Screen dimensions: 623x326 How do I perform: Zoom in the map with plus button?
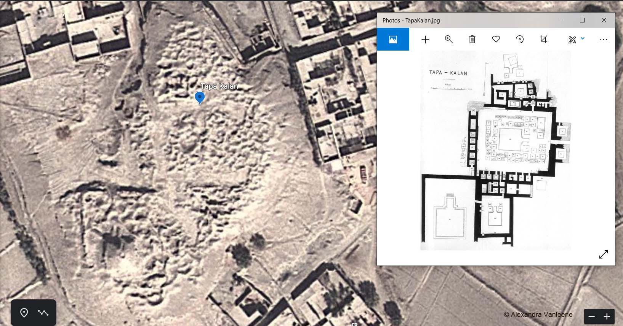(607, 316)
